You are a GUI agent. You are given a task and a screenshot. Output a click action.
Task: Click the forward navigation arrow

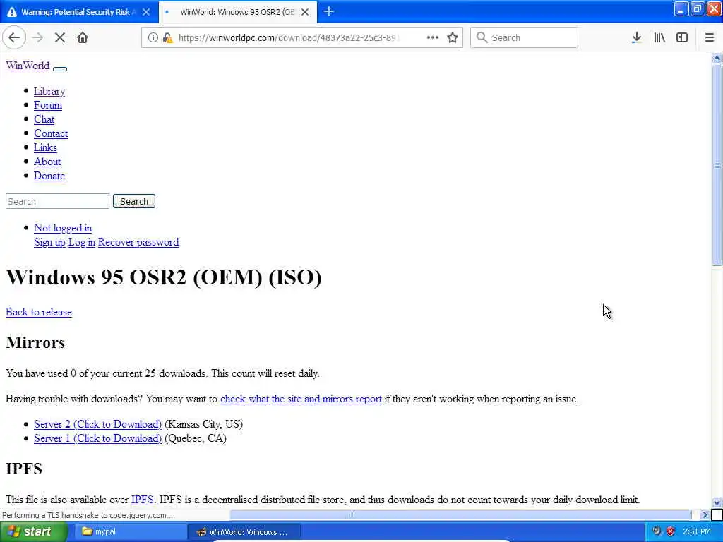(38, 38)
